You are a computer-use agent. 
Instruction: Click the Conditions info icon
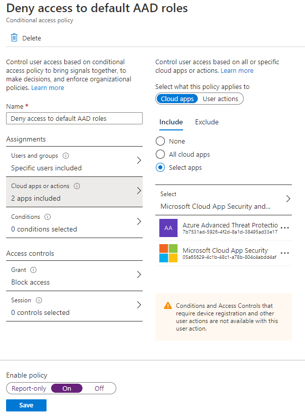tap(48, 217)
